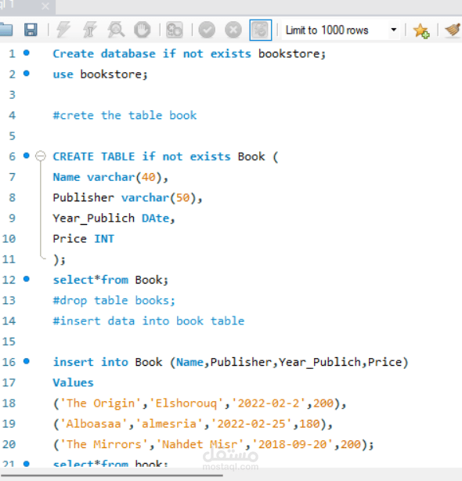462x481 pixels.
Task: Click the comment '#insert data into book table'
Action: point(149,321)
